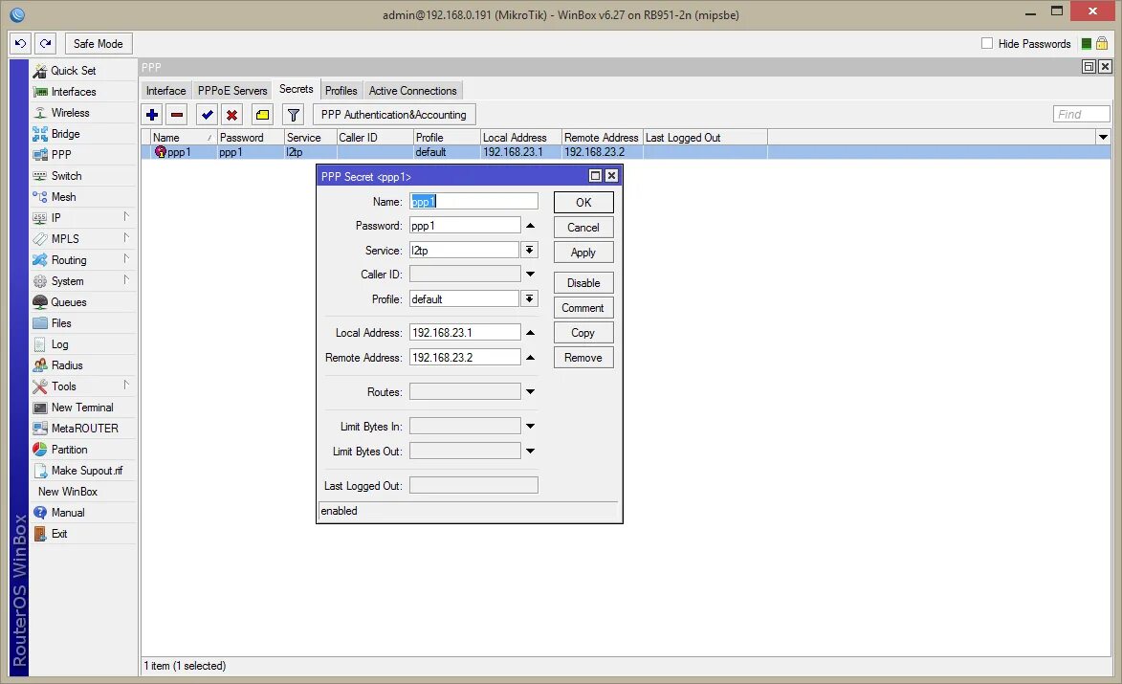The image size is (1122, 684).
Task: Click the Redo arrow icon
Action: [45, 44]
